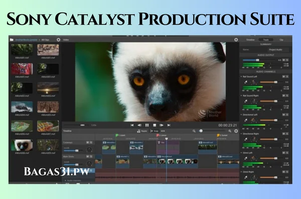Mute the Directional Left channel
Viewport: 301px width, 199px height.
pos(284,115)
